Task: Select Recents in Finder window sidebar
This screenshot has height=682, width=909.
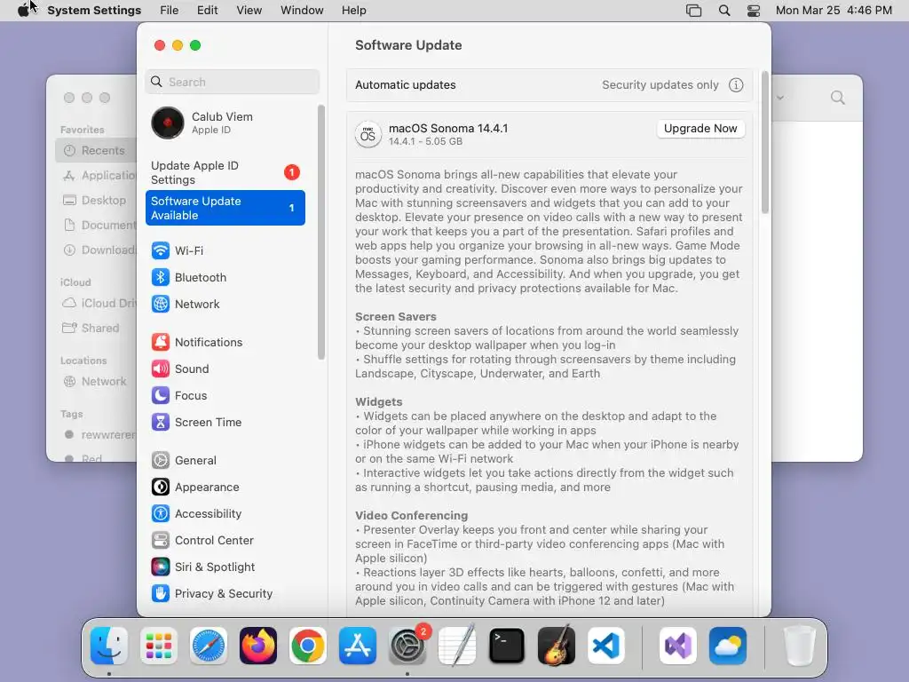Action: [x=96, y=150]
